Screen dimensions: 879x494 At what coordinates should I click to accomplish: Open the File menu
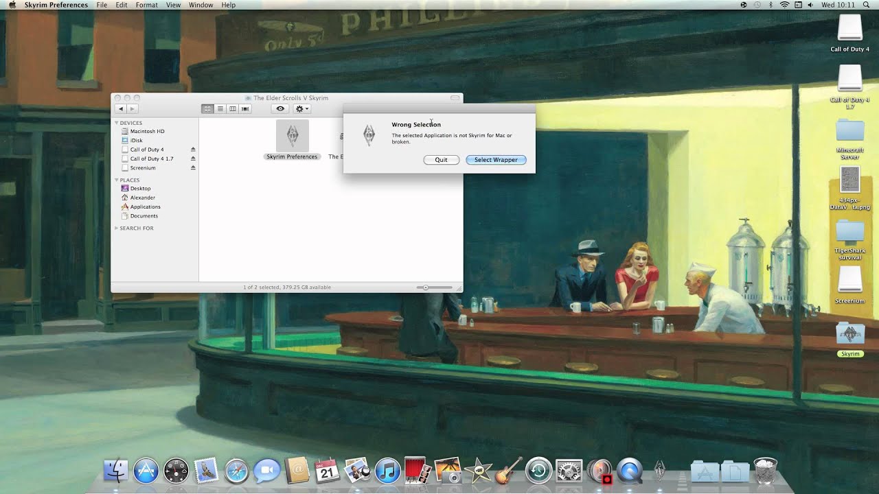(x=102, y=5)
